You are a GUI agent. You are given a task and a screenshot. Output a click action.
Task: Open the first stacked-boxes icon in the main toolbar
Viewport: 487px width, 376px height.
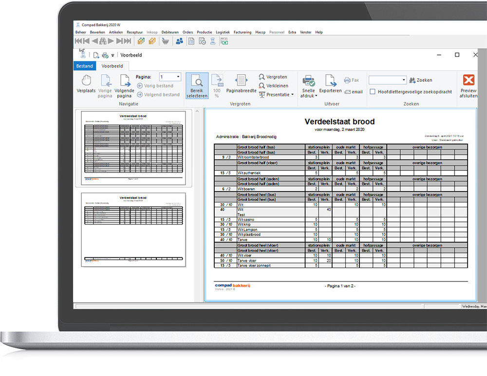[141, 41]
